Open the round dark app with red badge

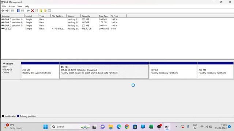pos(159,127)
